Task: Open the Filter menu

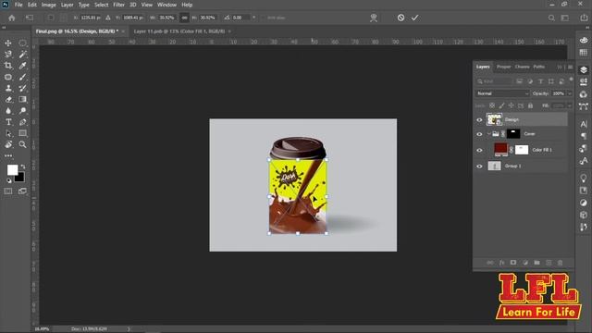Action: (119, 5)
